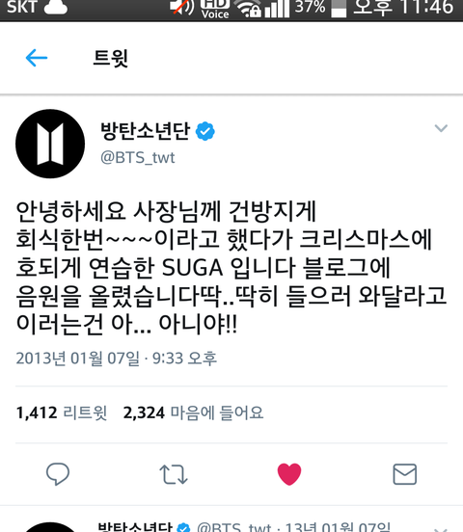Tap the muted sound status icon
Viewport: 463px width, 532px height.
[183, 8]
